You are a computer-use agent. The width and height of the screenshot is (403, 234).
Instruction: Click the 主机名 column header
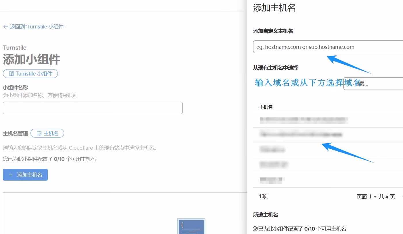tap(266, 107)
